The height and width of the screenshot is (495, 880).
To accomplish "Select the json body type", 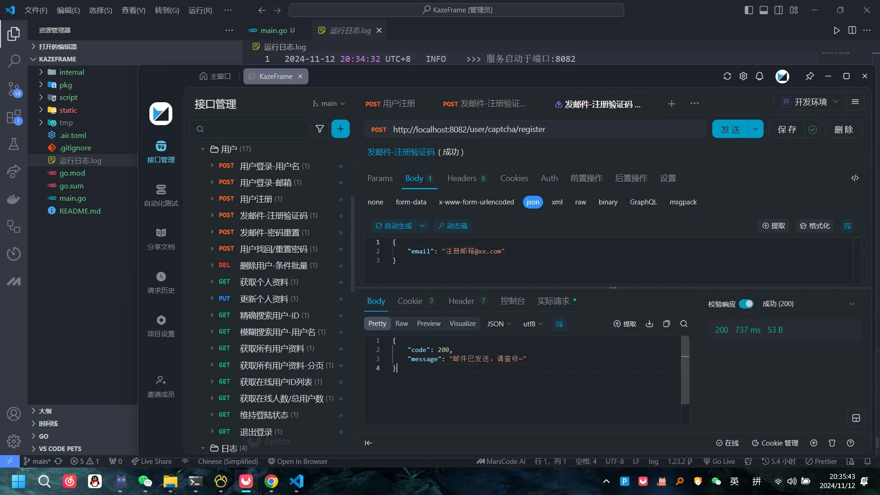I will pos(533,202).
